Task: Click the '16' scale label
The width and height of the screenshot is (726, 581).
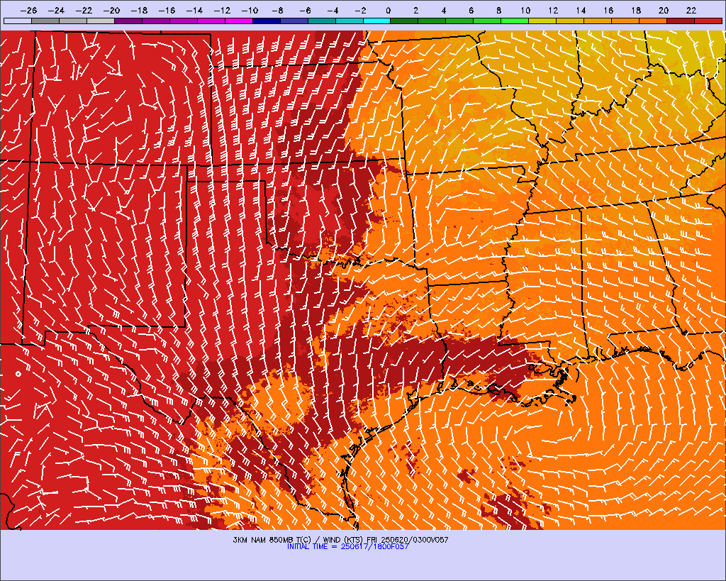Action: (x=608, y=11)
